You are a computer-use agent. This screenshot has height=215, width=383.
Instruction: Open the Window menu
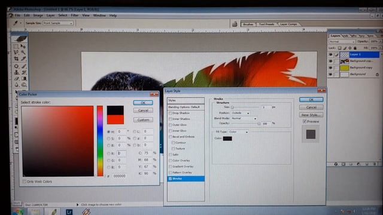[99, 16]
